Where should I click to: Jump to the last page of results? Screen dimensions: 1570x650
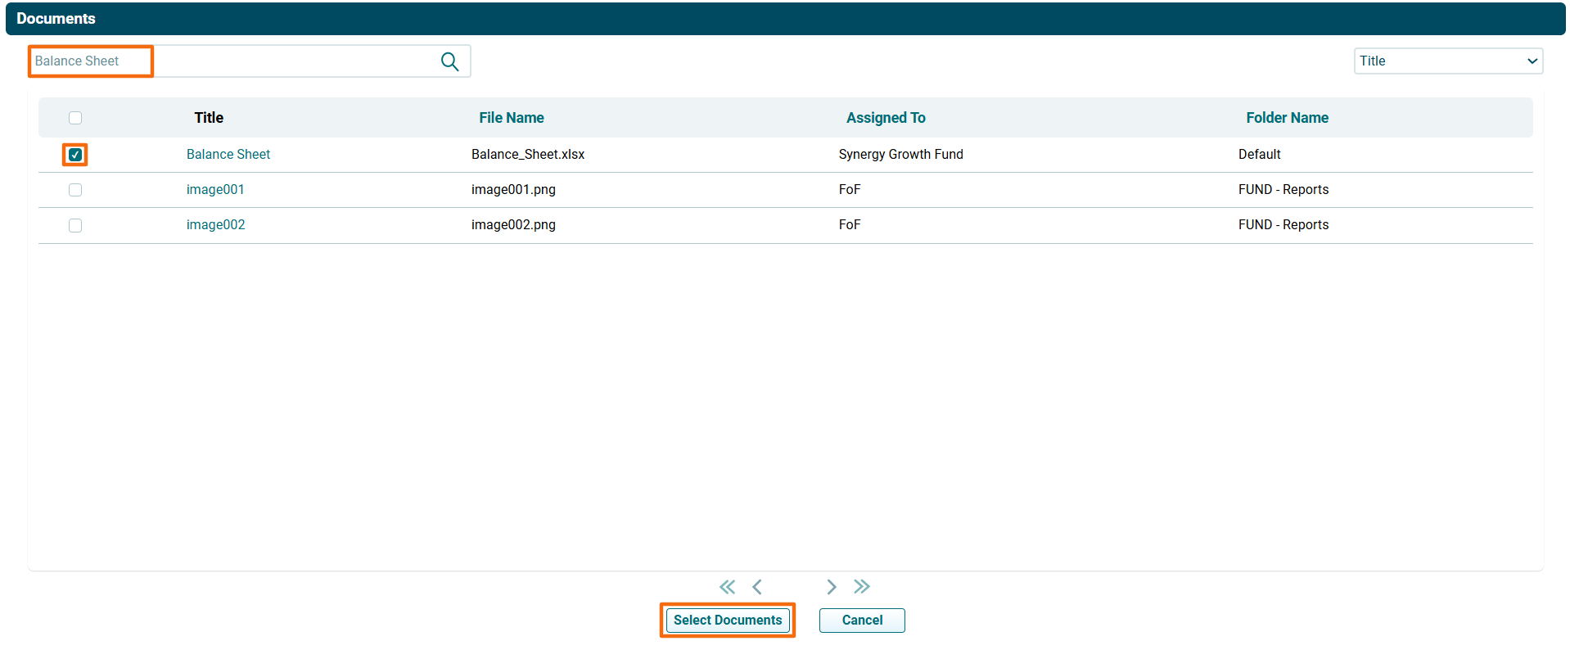(862, 587)
